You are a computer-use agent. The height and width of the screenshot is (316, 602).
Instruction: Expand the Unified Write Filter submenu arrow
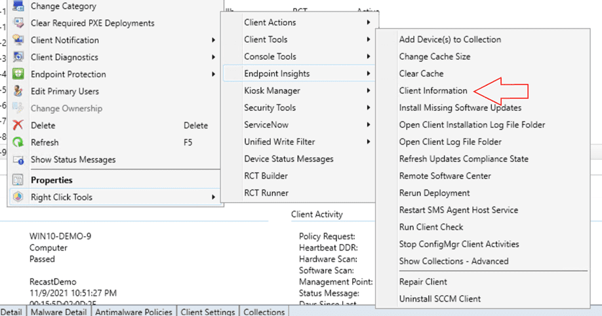click(369, 142)
